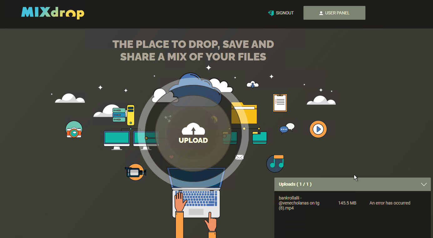Viewport: 433px width, 238px height.
Task: Click the camera icon
Action: [x=74, y=130]
